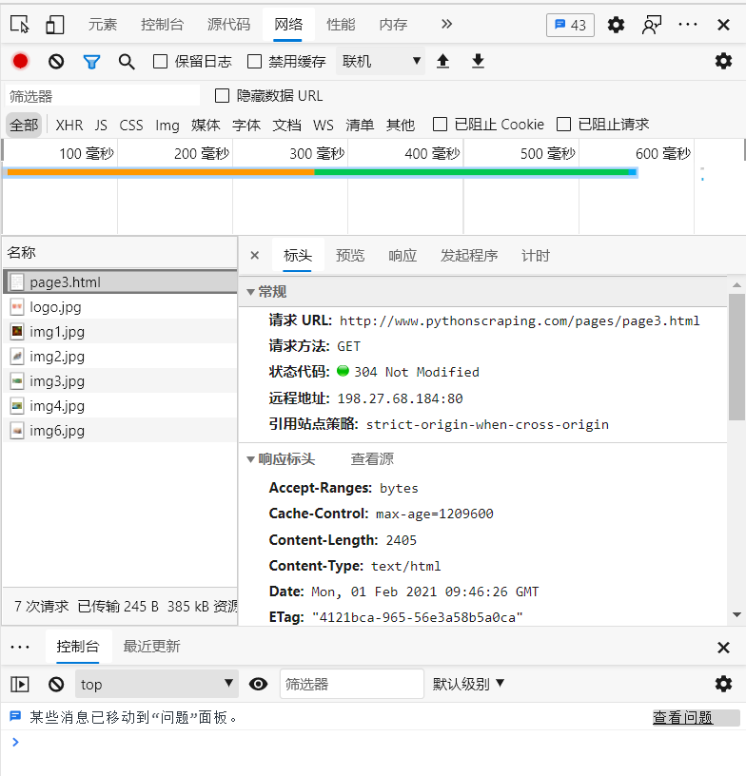The image size is (746, 776).
Task: Open network panel settings gear
Action: point(723,61)
